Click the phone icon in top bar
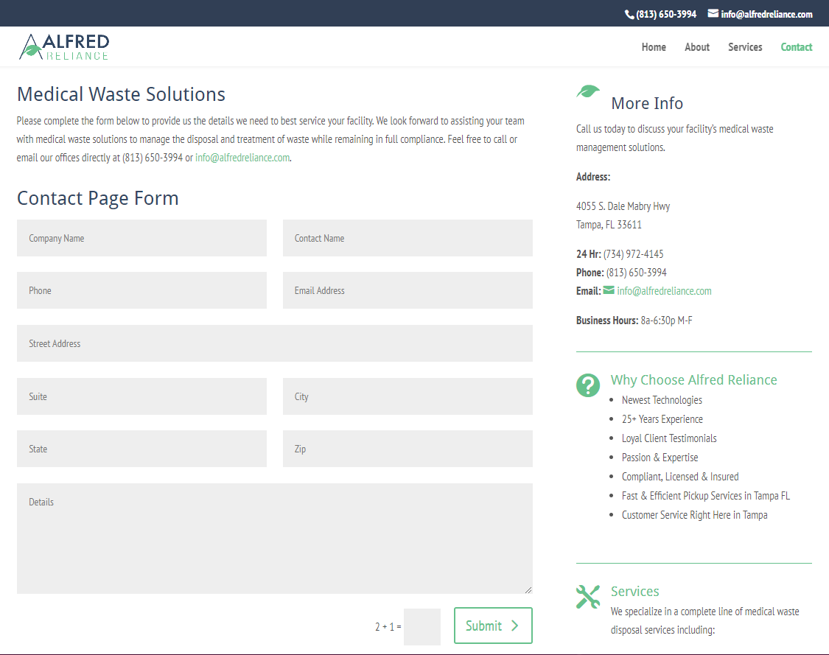The height and width of the screenshot is (655, 829). pyautogui.click(x=629, y=15)
